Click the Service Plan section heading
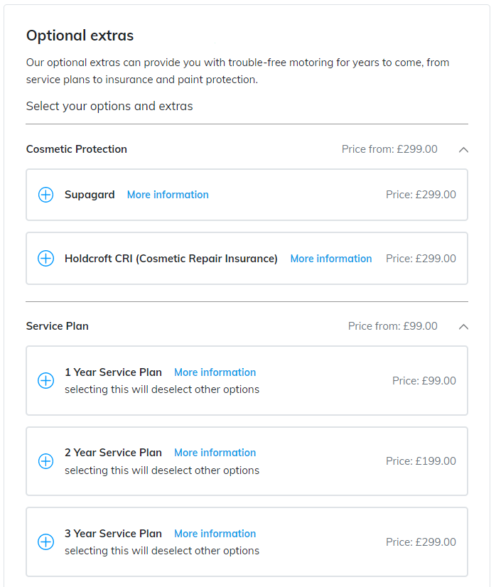496x587 pixels. [58, 326]
